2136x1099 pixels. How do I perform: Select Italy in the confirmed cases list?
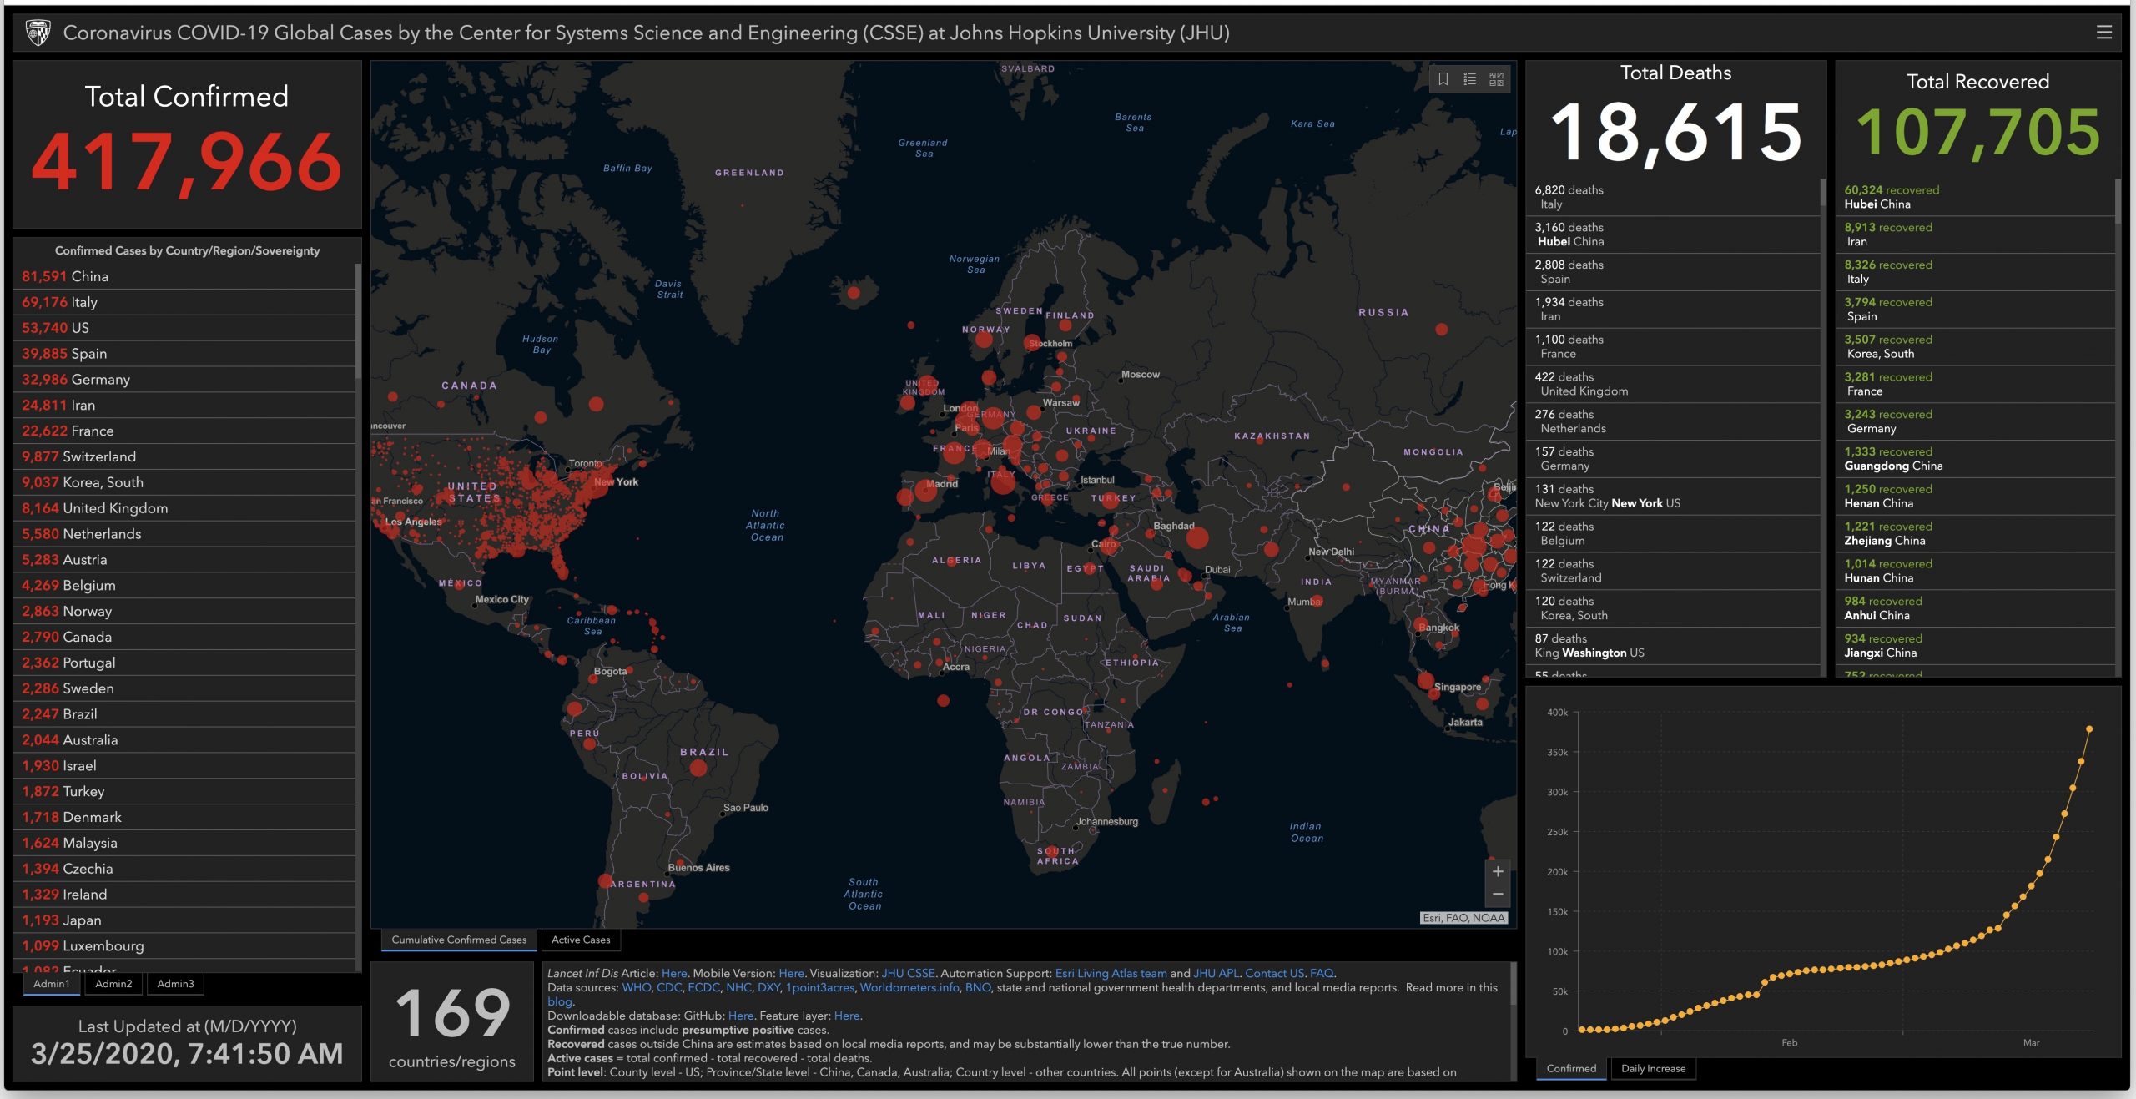184,302
